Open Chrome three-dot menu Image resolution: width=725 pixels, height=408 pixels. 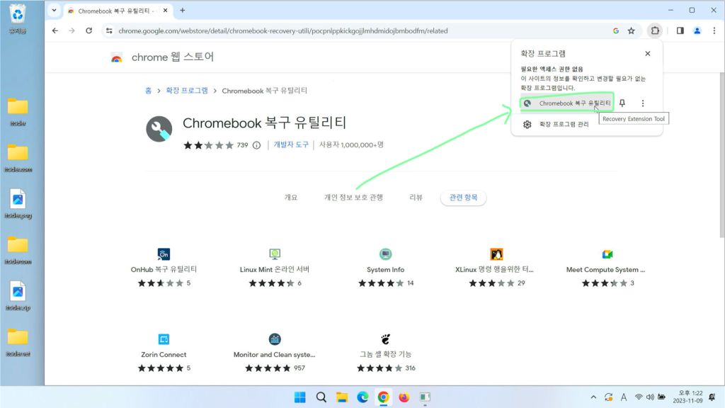point(714,31)
